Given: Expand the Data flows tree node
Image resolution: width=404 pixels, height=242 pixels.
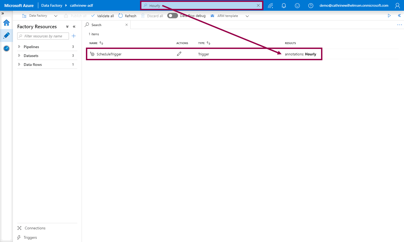Looking at the screenshot, I should (x=19, y=65).
